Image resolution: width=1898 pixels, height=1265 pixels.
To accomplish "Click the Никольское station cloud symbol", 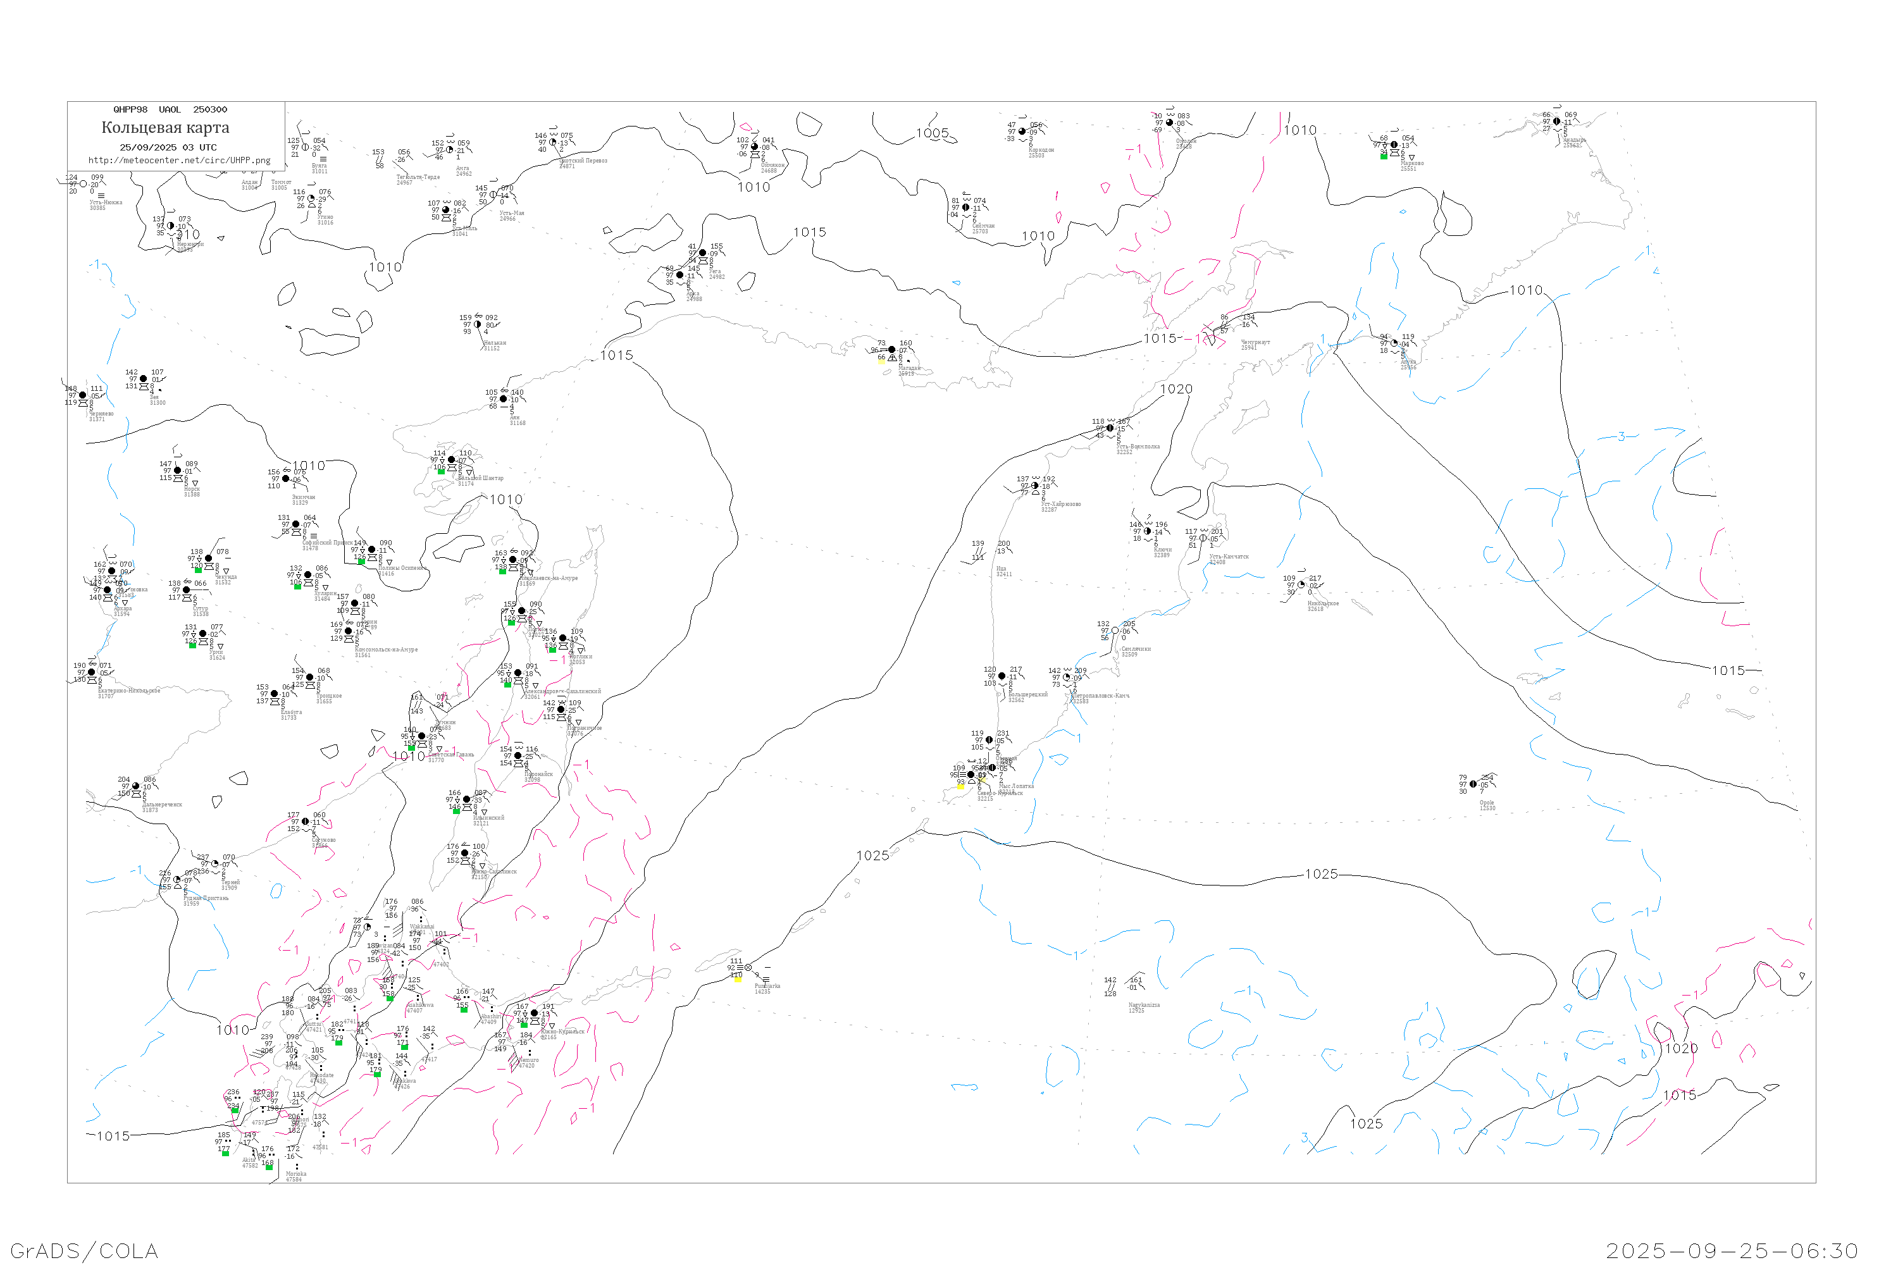I will (1301, 585).
